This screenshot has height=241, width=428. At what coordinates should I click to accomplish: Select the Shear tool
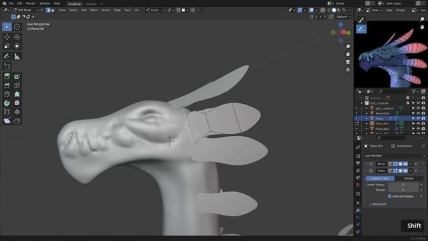pyautogui.click(x=7, y=120)
